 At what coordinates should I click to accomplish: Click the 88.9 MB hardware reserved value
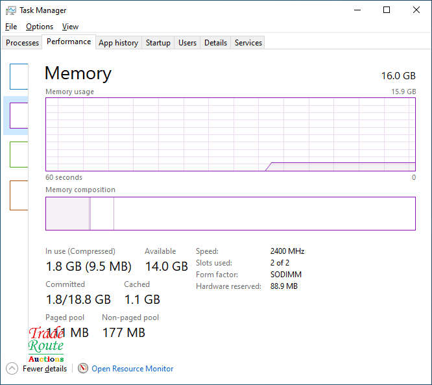[284, 286]
